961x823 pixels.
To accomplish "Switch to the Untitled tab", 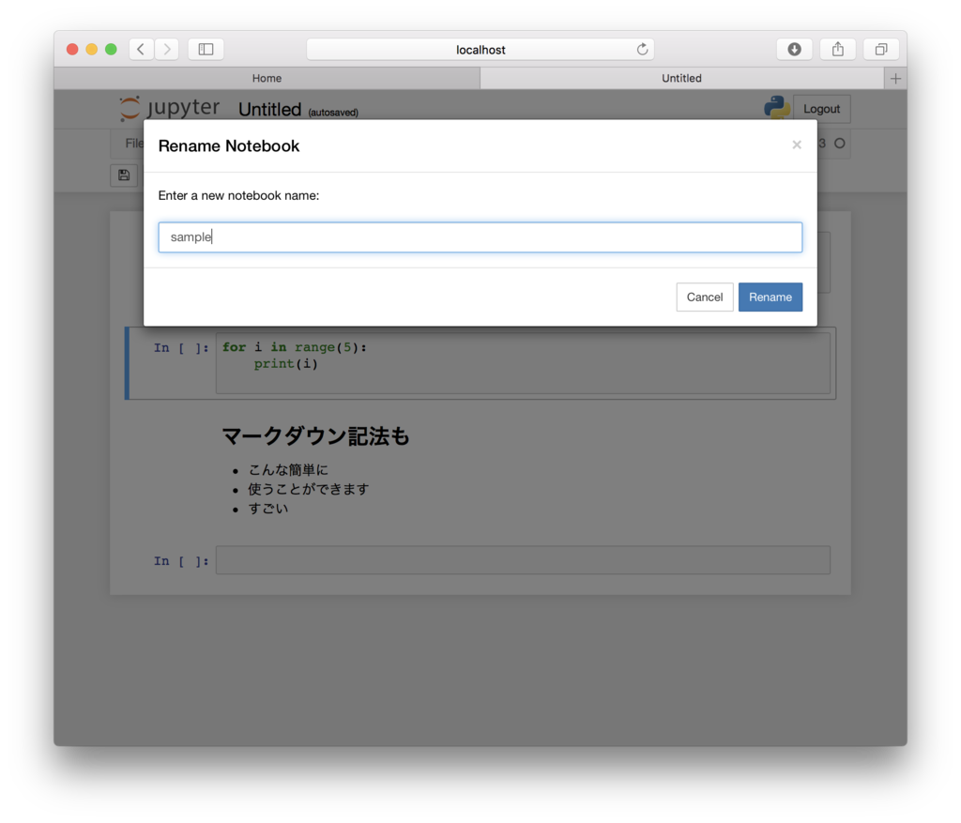I will [x=681, y=78].
